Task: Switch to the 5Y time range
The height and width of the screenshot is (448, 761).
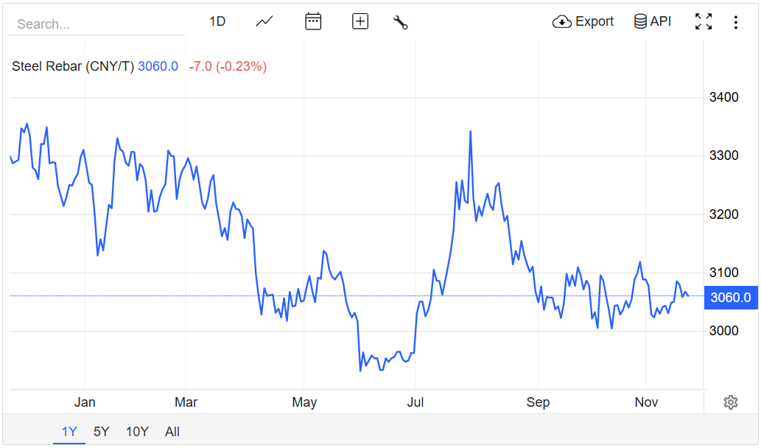Action: click(102, 432)
